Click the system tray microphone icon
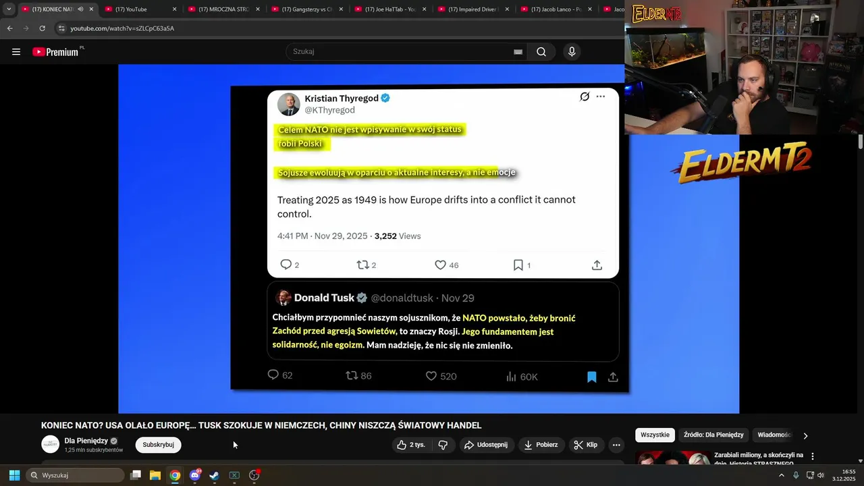The image size is (864, 486). 796,475
